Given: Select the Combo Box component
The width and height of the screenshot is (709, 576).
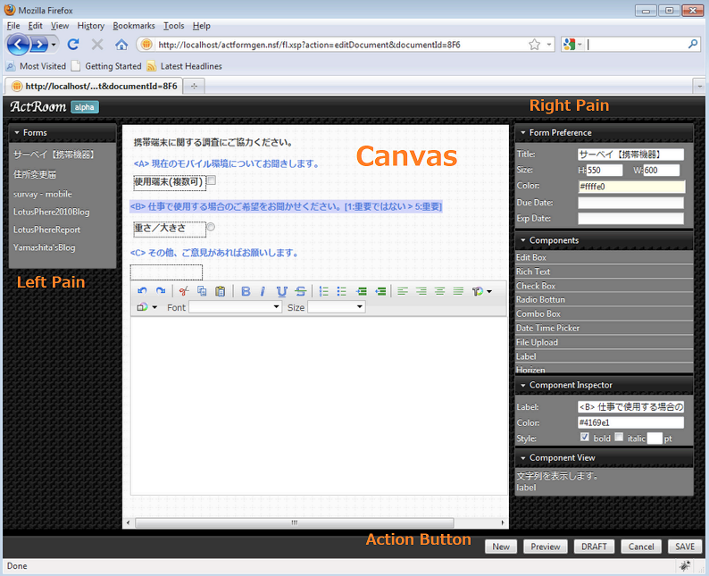Looking at the screenshot, I should pyautogui.click(x=605, y=313).
